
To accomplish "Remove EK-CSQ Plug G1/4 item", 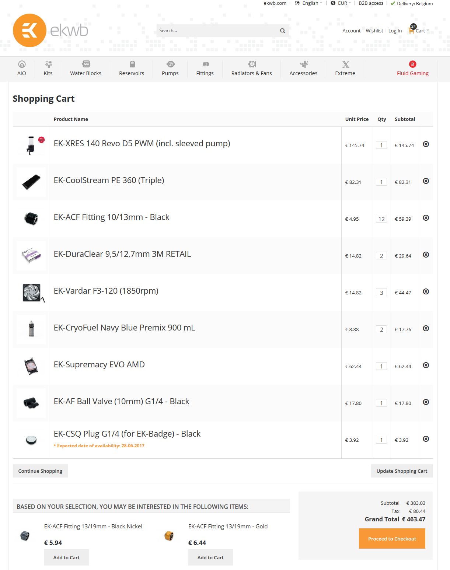I will point(426,439).
